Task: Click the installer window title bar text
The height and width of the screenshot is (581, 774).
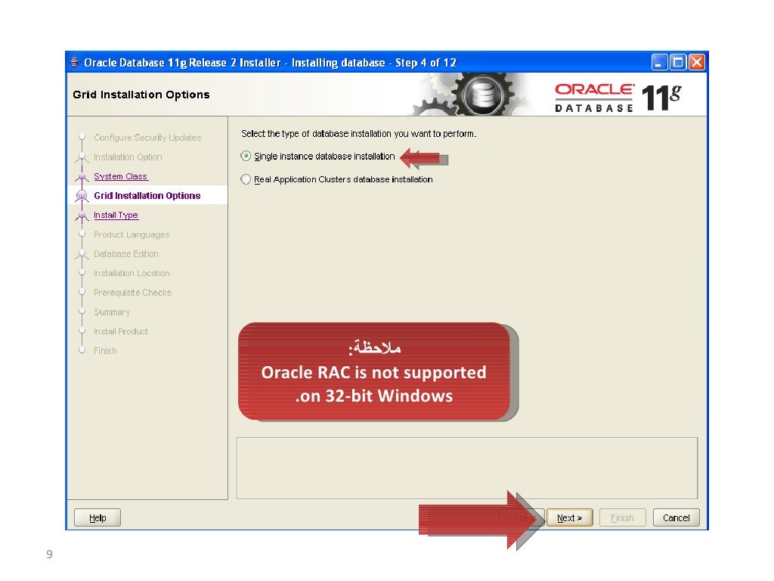Action: click(x=270, y=63)
